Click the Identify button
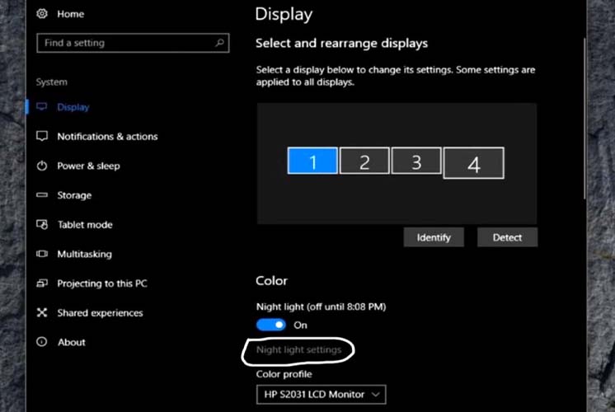The width and height of the screenshot is (615, 412). coord(434,237)
